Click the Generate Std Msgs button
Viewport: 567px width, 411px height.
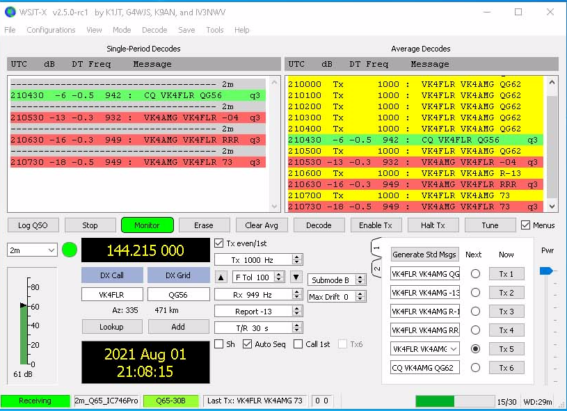click(424, 255)
